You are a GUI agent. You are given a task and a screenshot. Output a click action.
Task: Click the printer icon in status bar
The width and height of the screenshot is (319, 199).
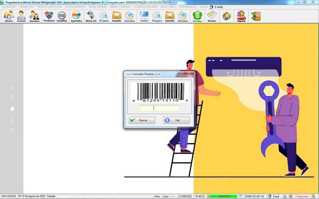pos(285,196)
